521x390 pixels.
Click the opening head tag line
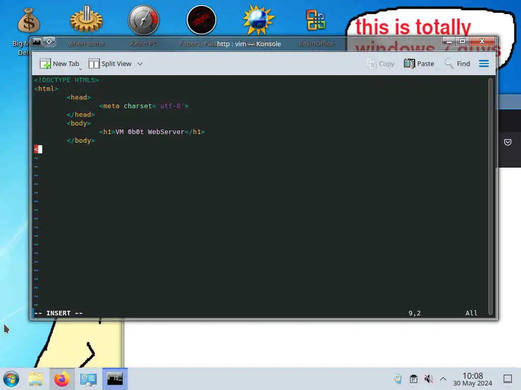click(x=79, y=97)
